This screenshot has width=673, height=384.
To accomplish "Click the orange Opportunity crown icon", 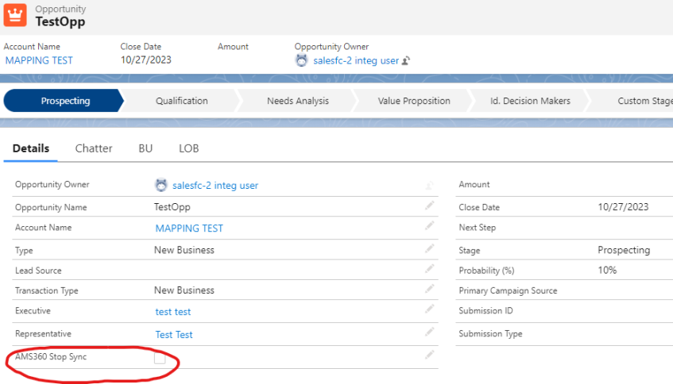I will tap(17, 15).
